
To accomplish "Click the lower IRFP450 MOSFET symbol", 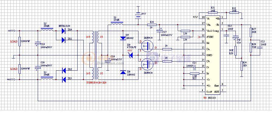I will (147, 64).
